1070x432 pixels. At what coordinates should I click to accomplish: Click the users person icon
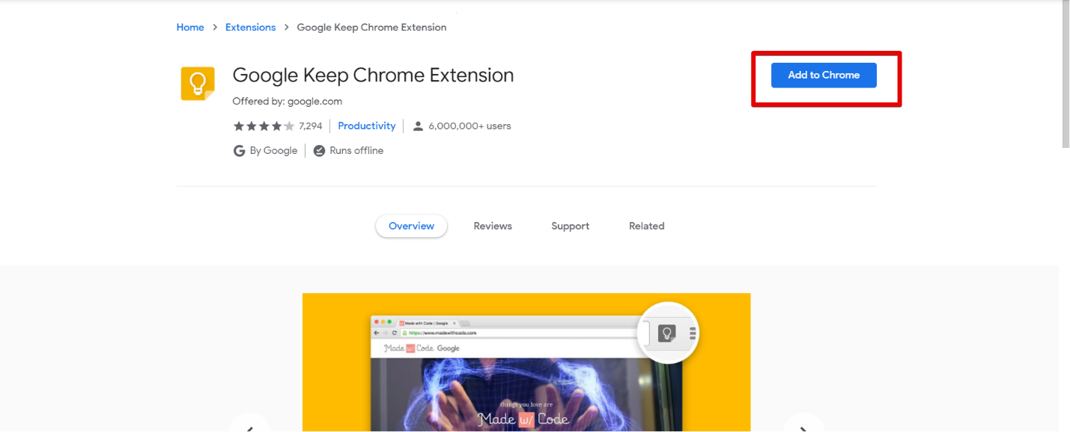419,126
